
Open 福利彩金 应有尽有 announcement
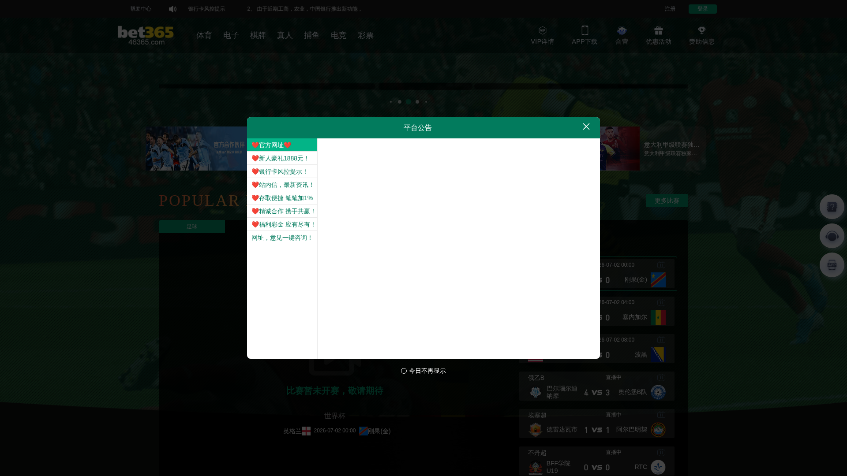point(282,224)
